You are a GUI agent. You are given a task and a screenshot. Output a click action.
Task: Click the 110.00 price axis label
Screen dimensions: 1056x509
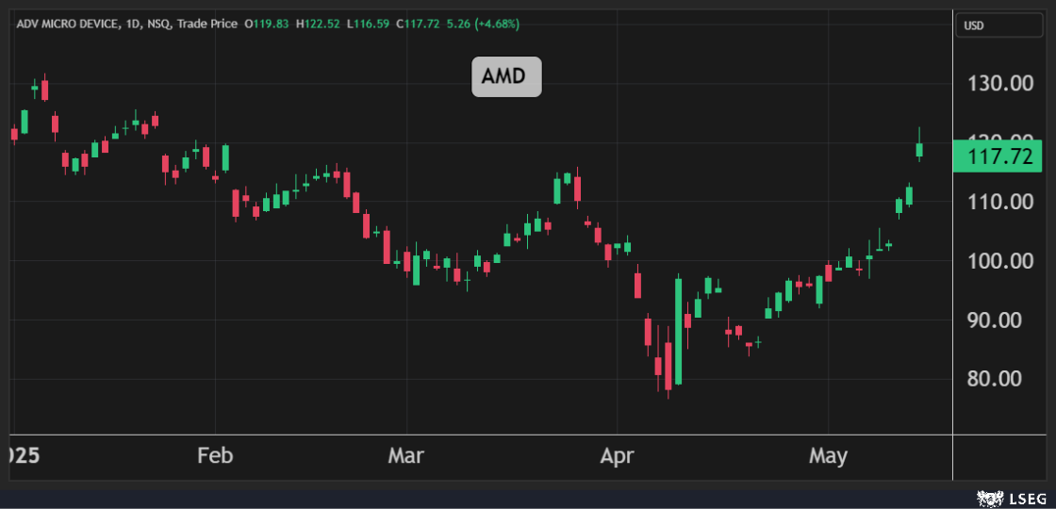tap(1000, 201)
